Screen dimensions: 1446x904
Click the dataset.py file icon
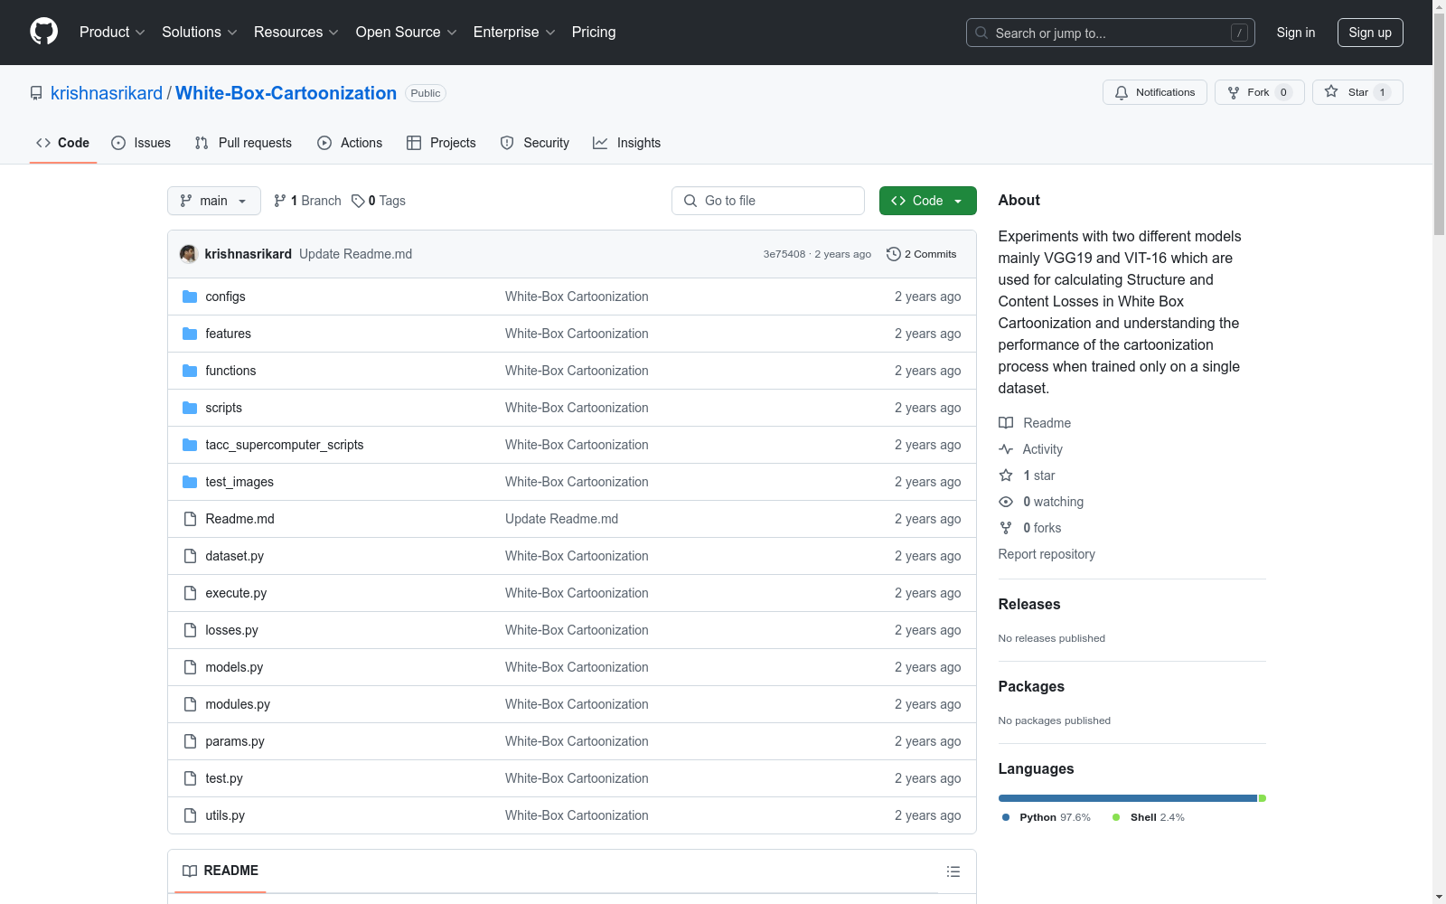190,556
